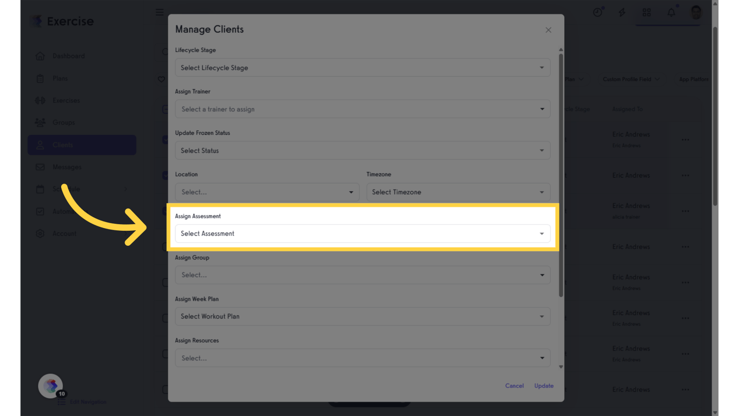Expand the Custom Profile Field filter
Image resolution: width=739 pixels, height=416 pixels.
[x=631, y=79]
